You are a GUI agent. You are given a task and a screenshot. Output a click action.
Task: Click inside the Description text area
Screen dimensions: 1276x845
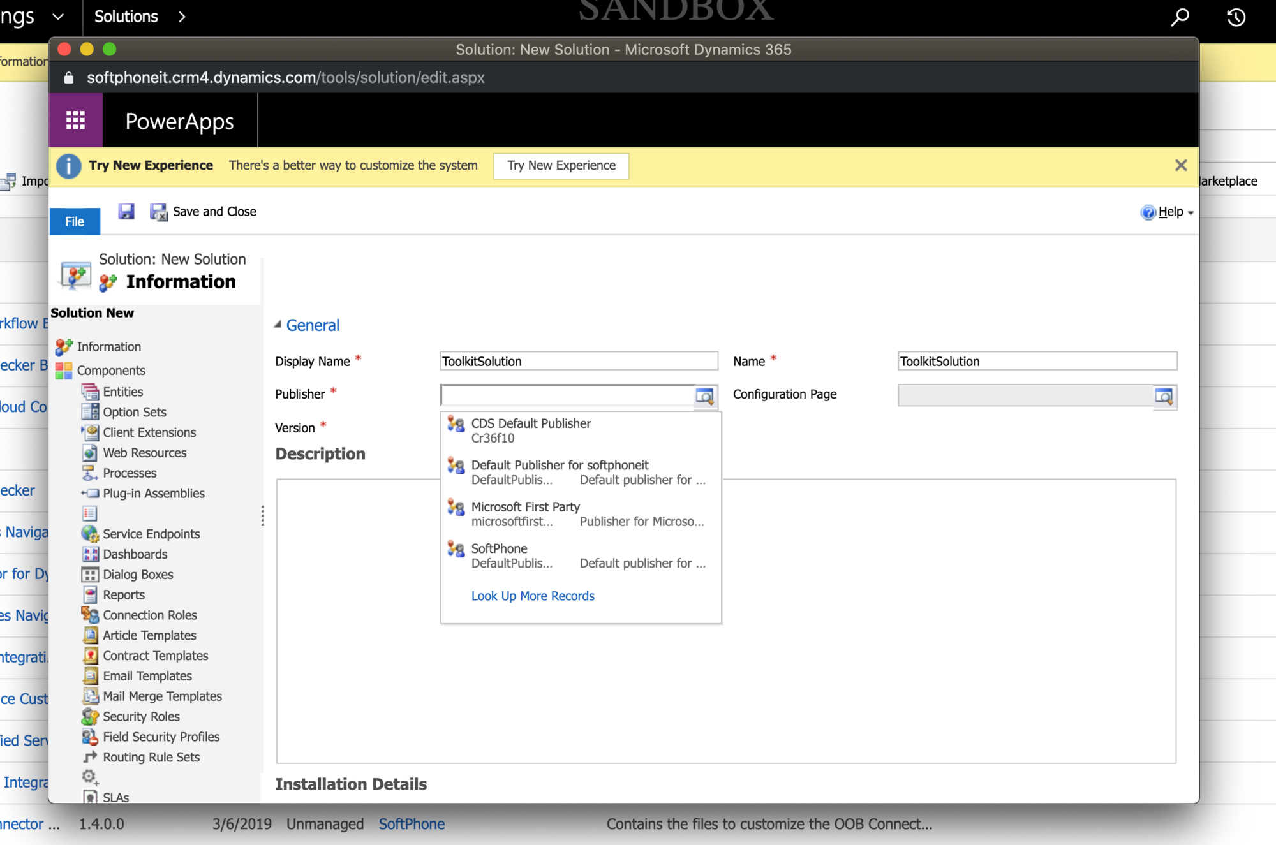click(726, 621)
